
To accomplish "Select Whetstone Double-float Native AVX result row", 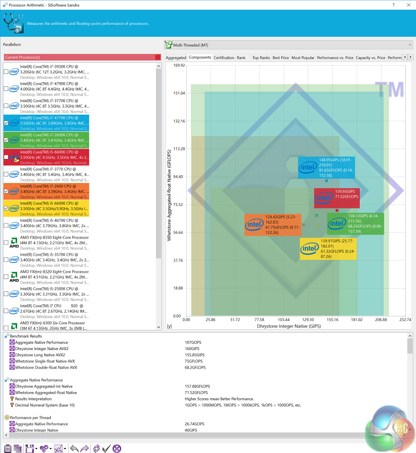I will [x=46, y=367].
